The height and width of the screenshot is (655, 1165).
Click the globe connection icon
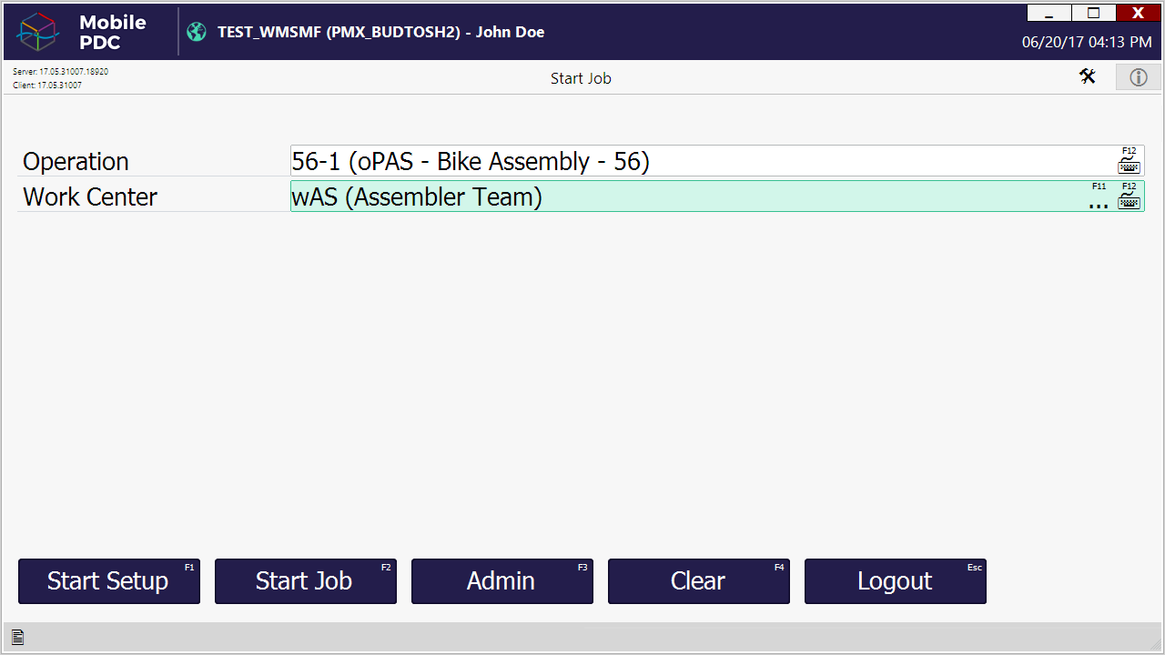[x=197, y=32]
